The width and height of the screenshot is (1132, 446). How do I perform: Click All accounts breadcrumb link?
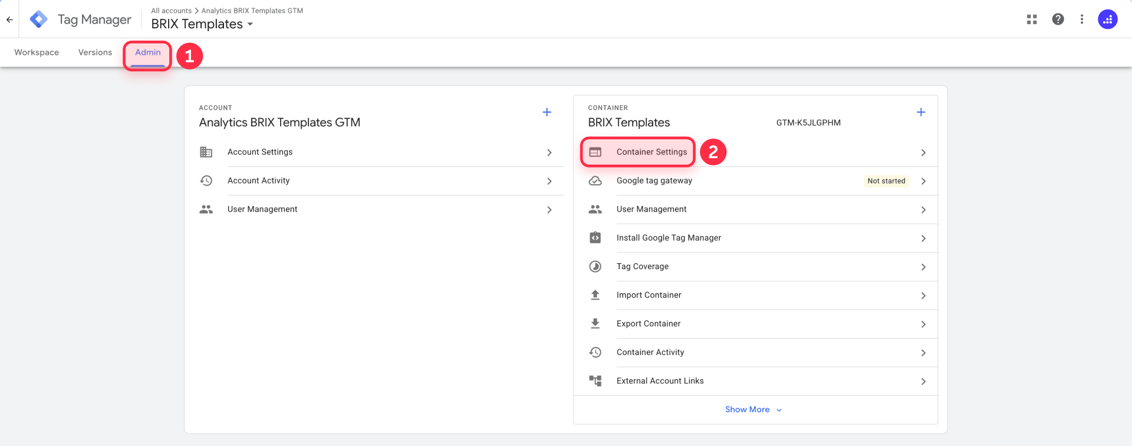(171, 11)
